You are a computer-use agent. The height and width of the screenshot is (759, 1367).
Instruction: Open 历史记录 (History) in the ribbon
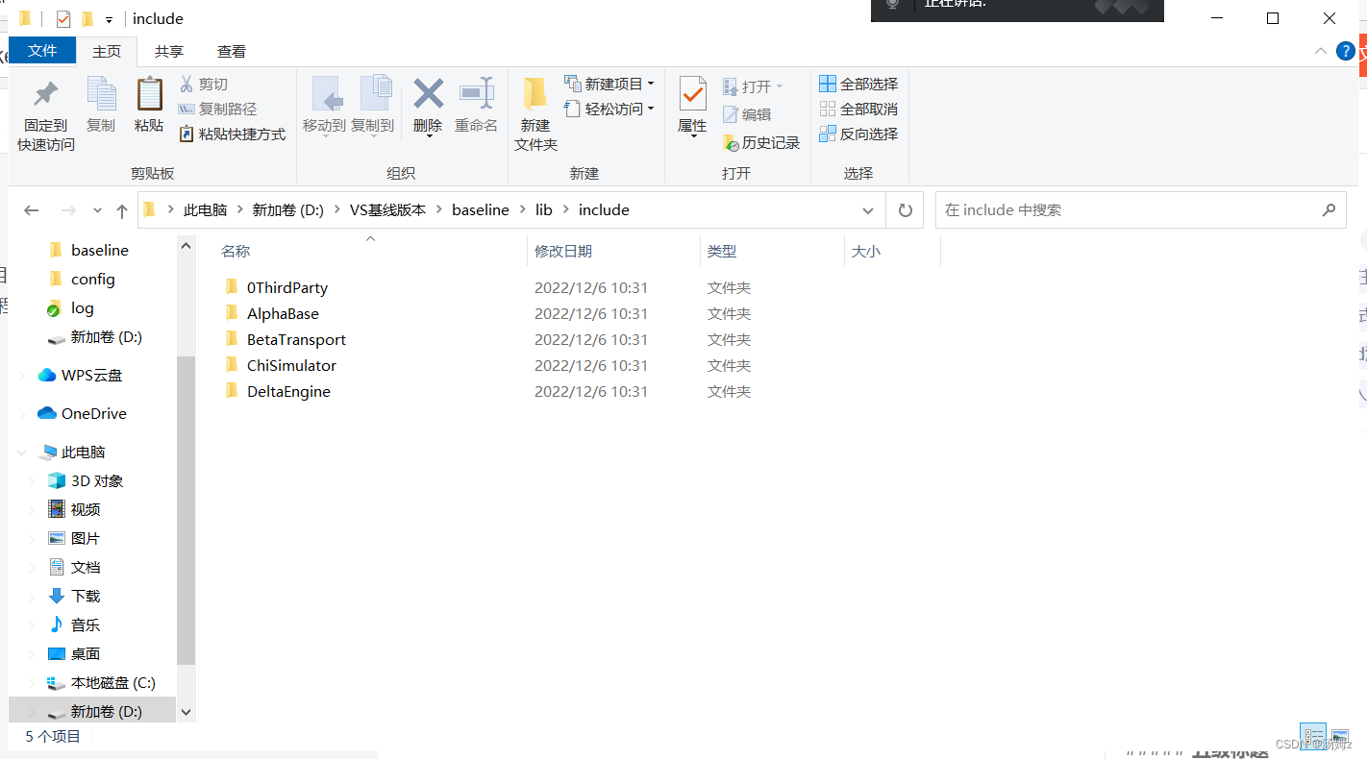[759, 142]
